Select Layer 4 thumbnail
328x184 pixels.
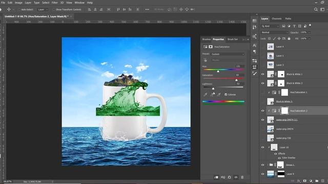(x=271, y=47)
